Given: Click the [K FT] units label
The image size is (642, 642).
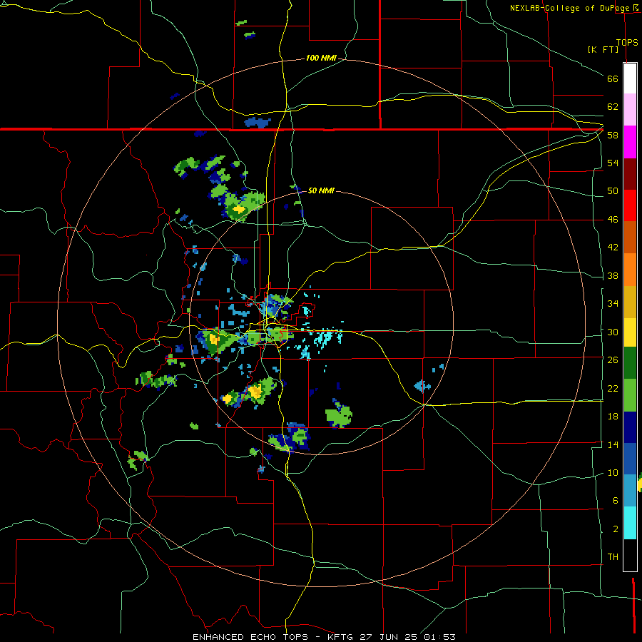Looking at the screenshot, I should [x=603, y=49].
